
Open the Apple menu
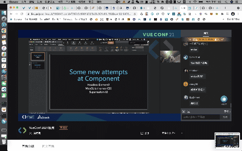point(4,2)
